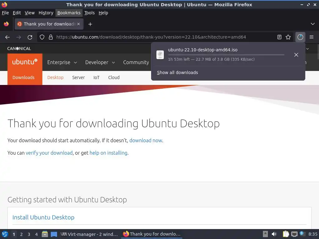This screenshot has width=319, height=239.
Task: Click the removable media eject tray icon
Action: [265, 234]
